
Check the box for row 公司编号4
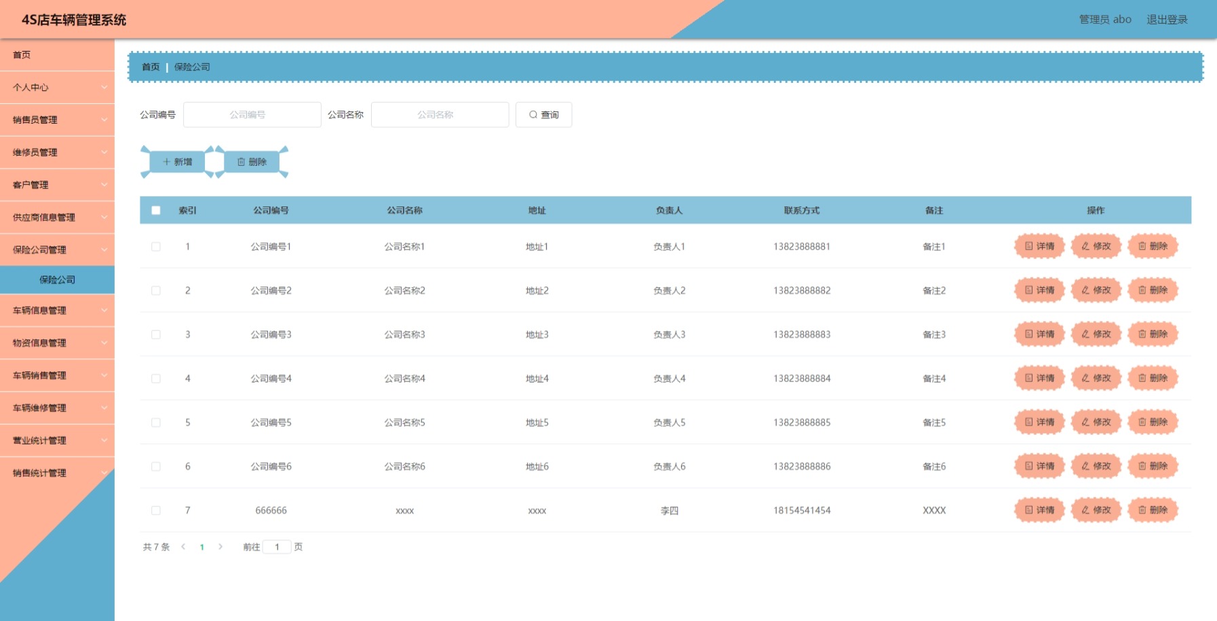pyautogui.click(x=156, y=379)
